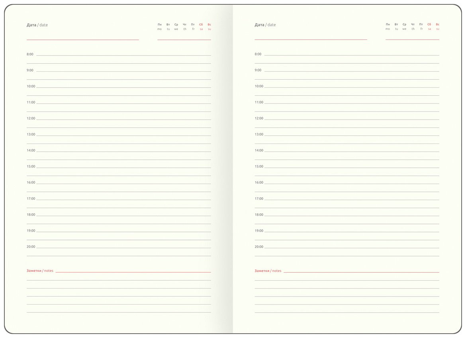
Task: Choose the "12:00" time label on the right page
Action: (x=259, y=118)
